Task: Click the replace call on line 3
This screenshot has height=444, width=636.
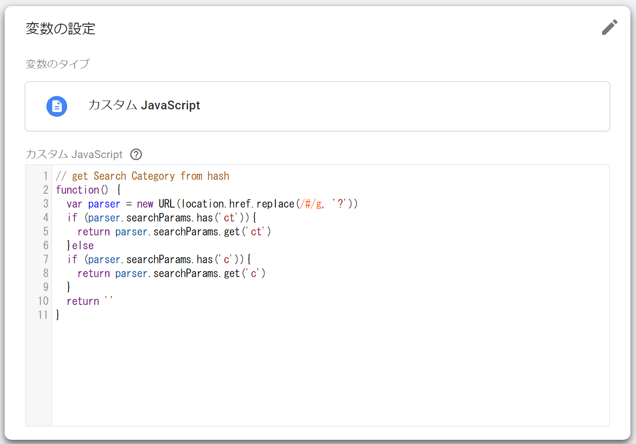Action: pyautogui.click(x=275, y=204)
